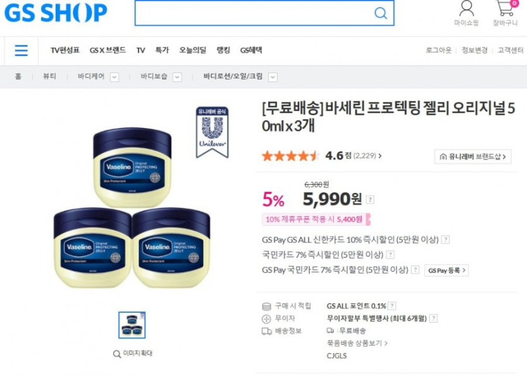The width and height of the screenshot is (527, 377).
Task: Click help icon beside 무이자할부 특별행사
Action: [x=434, y=318]
